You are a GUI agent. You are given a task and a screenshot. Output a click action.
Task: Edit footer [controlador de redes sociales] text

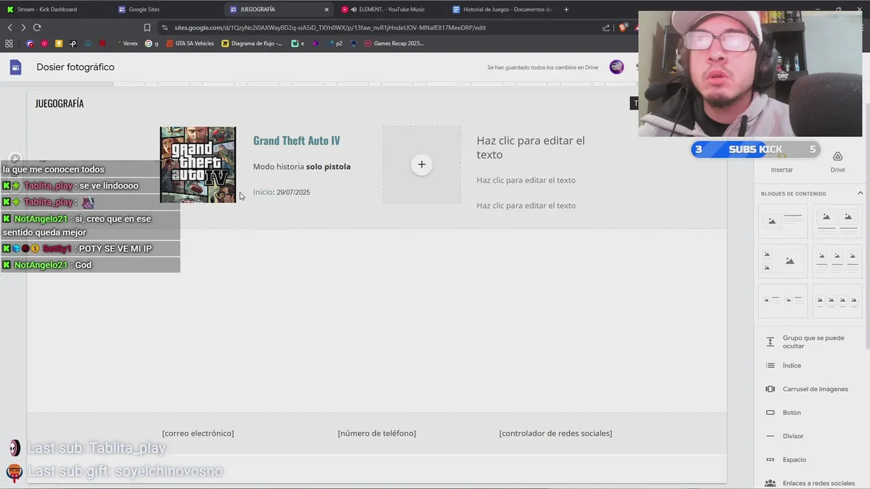coord(555,433)
